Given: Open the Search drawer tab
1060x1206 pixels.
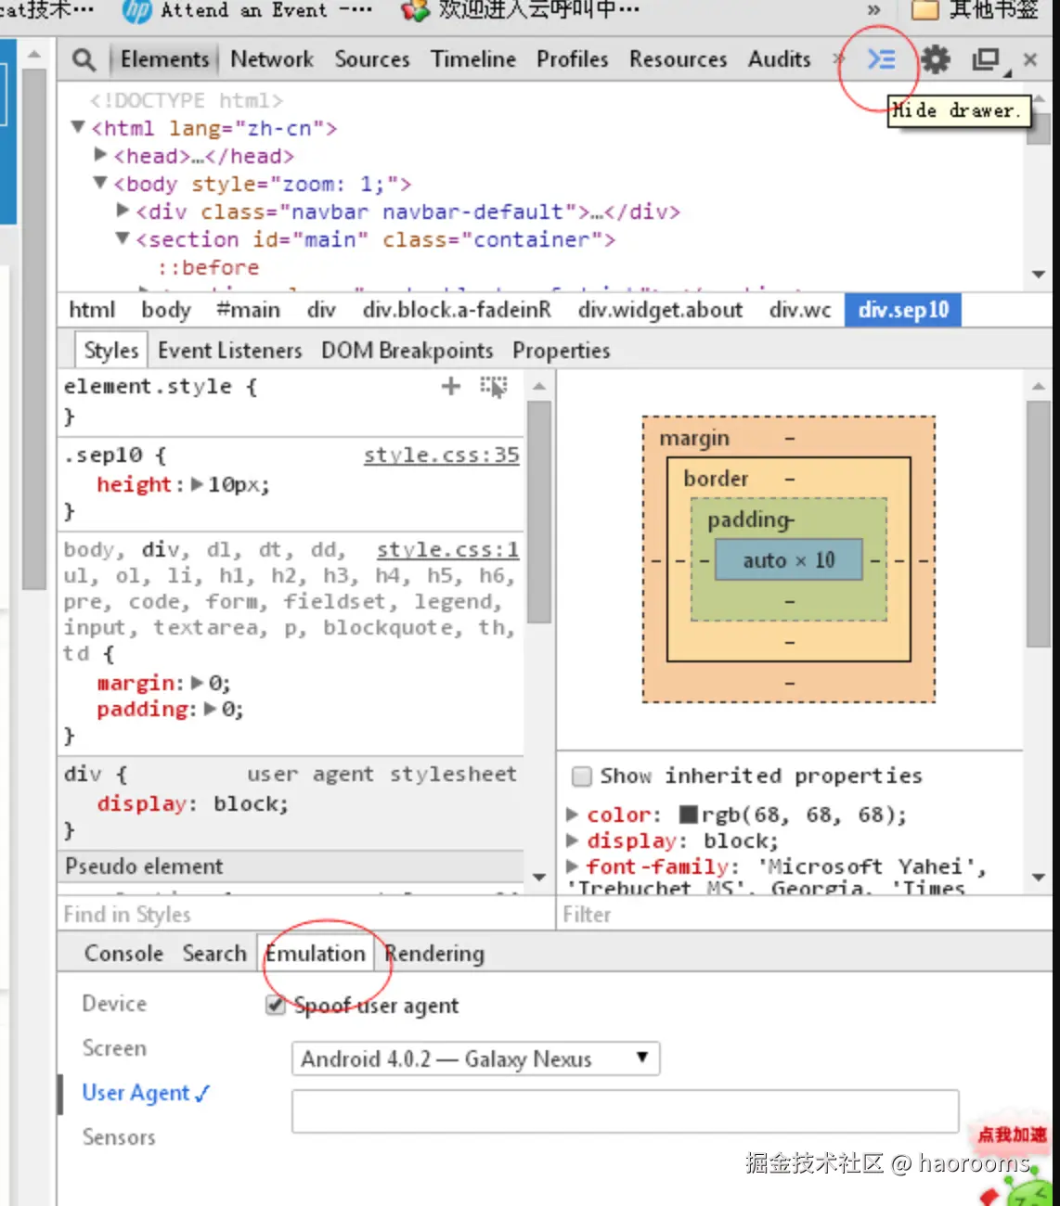Looking at the screenshot, I should tap(214, 954).
